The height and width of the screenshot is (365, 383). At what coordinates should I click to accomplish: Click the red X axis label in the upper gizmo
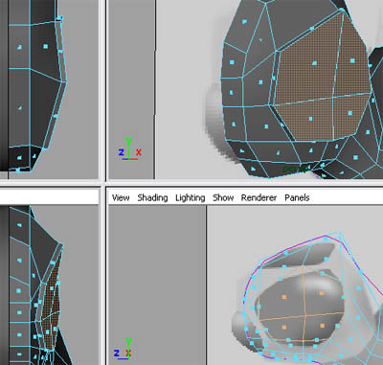pyautogui.click(x=139, y=152)
